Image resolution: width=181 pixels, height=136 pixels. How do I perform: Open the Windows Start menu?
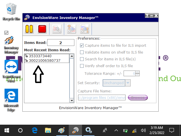[7, 130]
